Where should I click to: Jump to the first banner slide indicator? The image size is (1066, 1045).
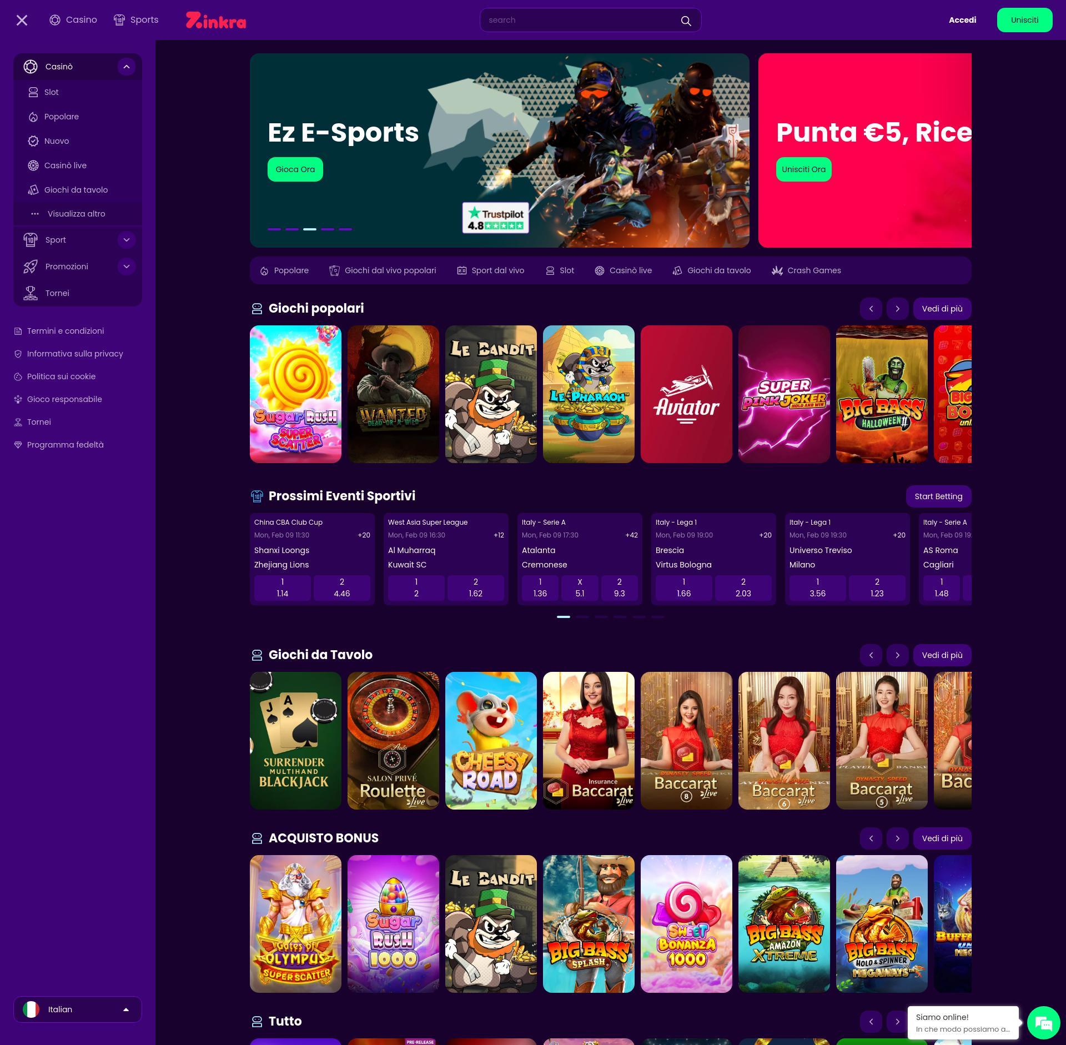(x=274, y=229)
